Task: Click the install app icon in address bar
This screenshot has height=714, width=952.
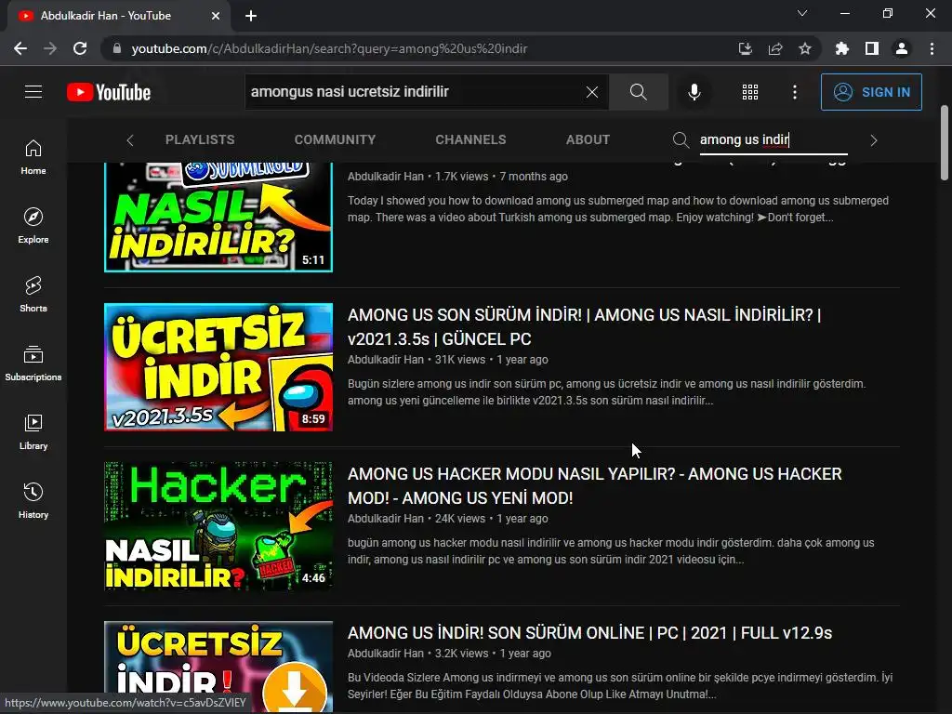Action: pos(745,48)
